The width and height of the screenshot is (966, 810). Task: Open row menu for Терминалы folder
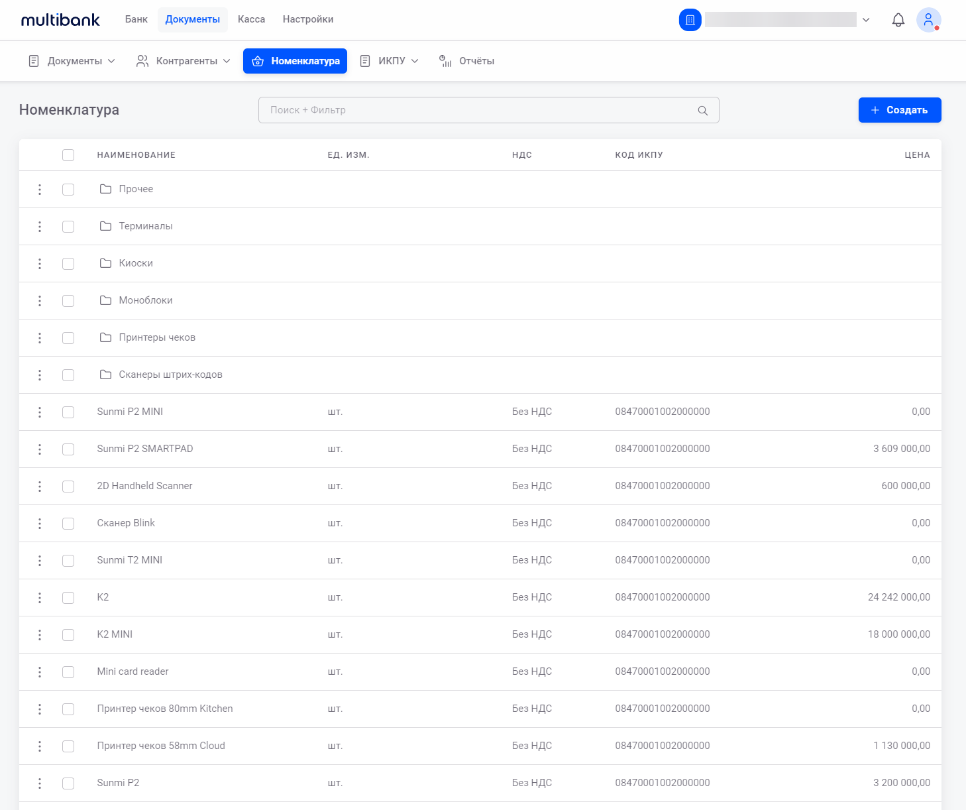(x=40, y=227)
